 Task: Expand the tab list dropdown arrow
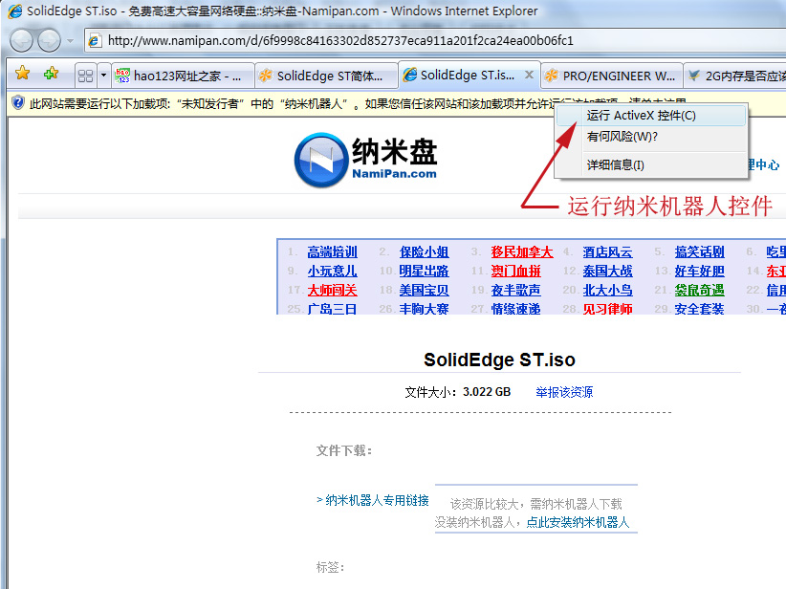(x=103, y=76)
